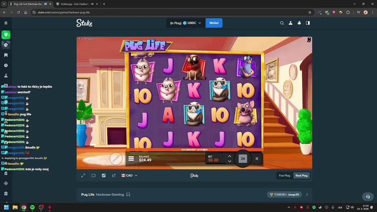
Task: Open the Stake sidebar hamburger menu
Action: point(6,23)
